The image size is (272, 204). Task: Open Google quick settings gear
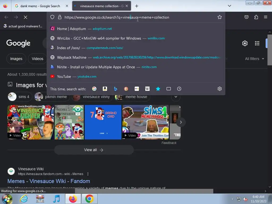[x=245, y=43]
